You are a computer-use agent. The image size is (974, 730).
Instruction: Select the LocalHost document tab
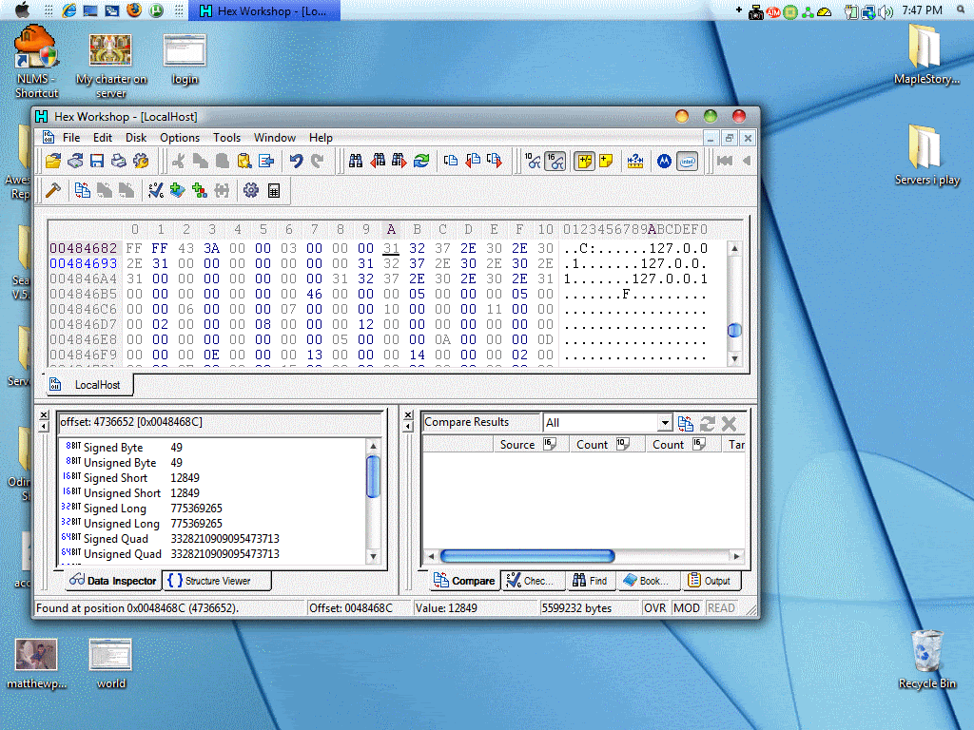point(89,385)
